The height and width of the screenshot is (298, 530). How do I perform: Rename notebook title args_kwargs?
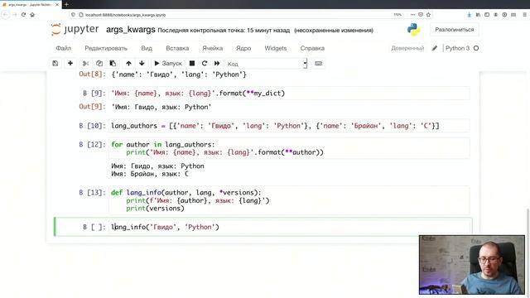(x=131, y=30)
